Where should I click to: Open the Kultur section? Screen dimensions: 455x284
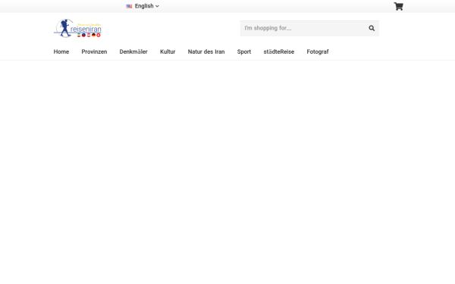click(168, 51)
